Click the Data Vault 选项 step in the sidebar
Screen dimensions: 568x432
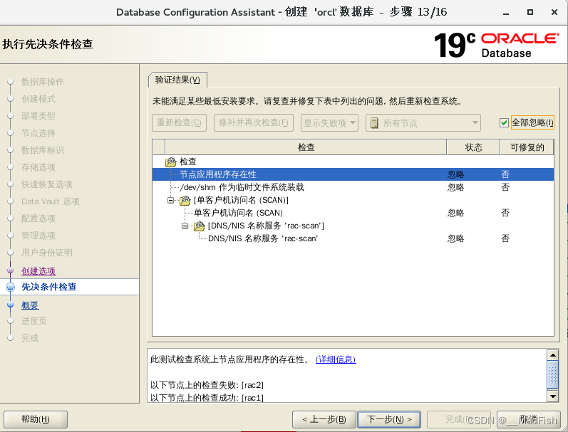click(51, 201)
